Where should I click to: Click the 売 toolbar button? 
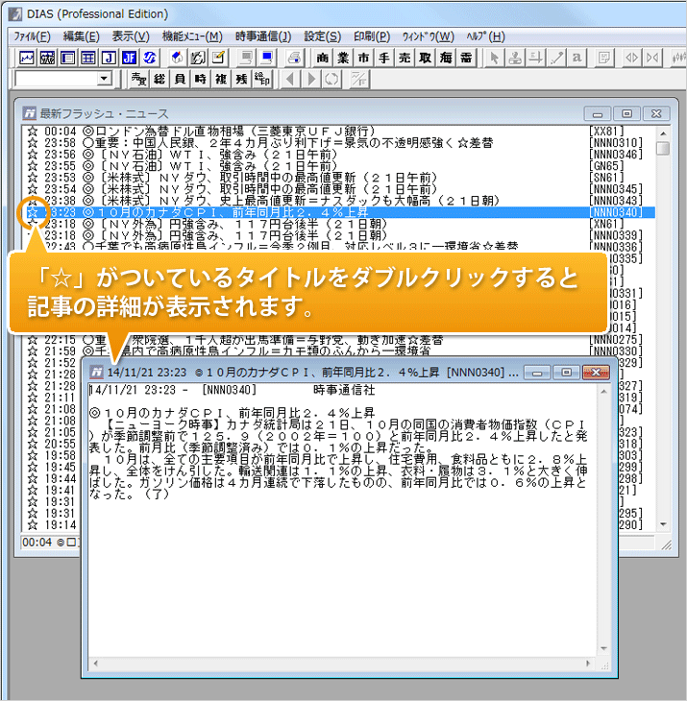point(404,58)
